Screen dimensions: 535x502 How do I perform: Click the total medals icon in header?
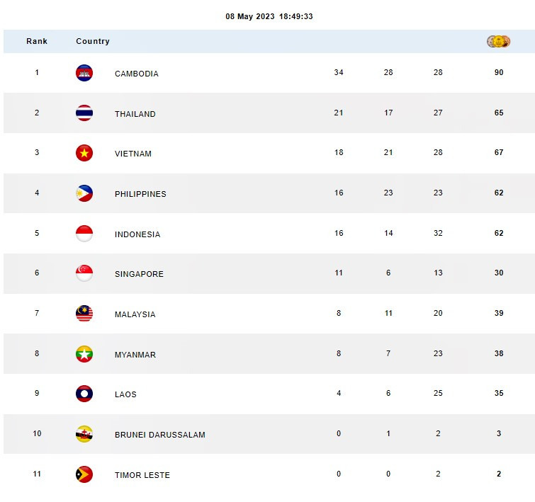point(498,41)
